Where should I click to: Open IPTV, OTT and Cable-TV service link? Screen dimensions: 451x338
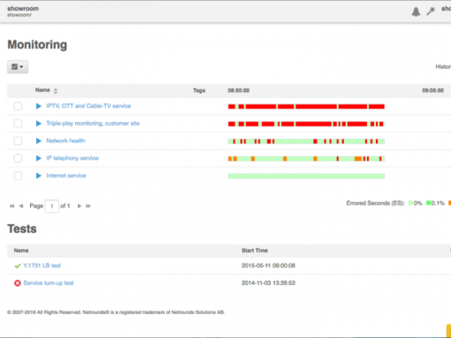coord(88,106)
